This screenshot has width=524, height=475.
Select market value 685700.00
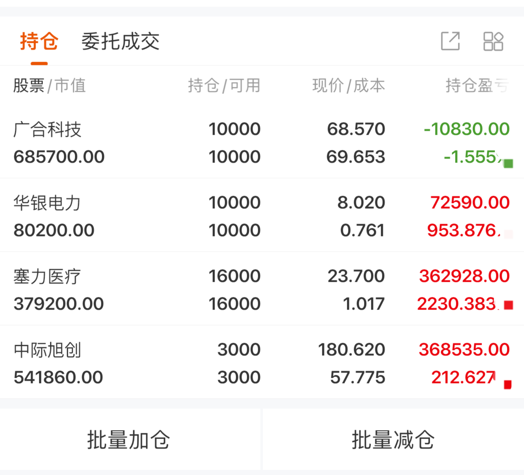coord(59,157)
